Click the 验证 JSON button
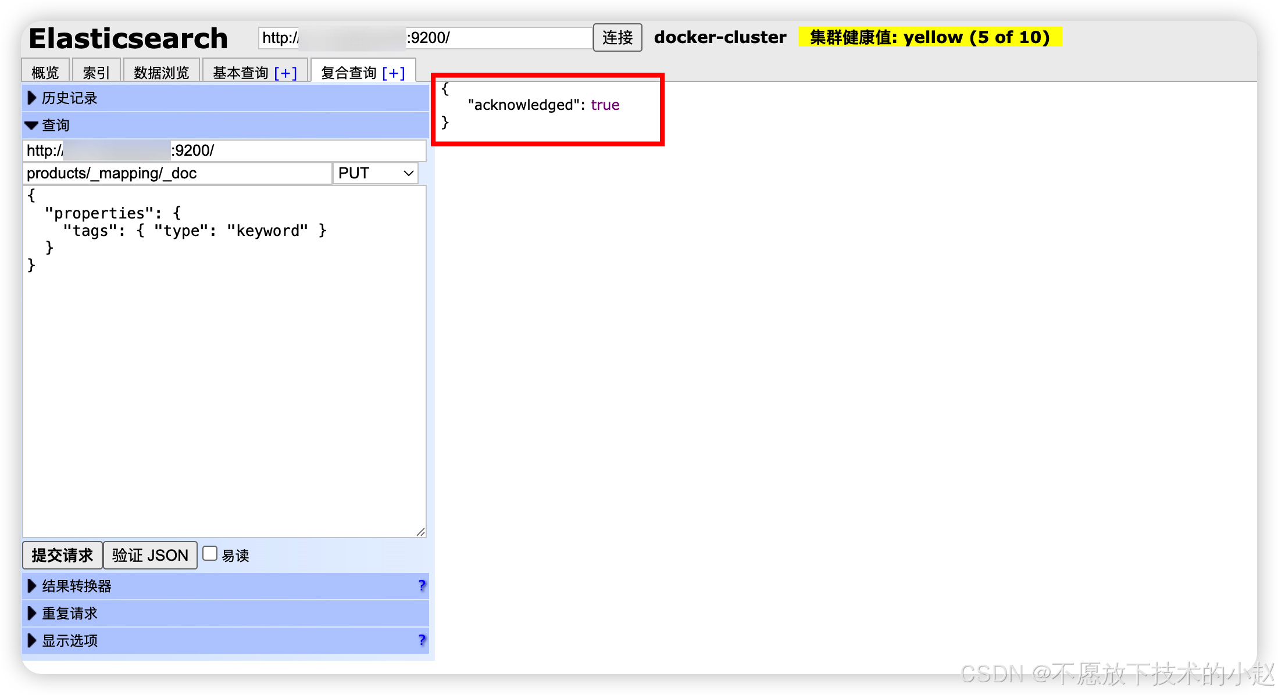 pos(150,555)
